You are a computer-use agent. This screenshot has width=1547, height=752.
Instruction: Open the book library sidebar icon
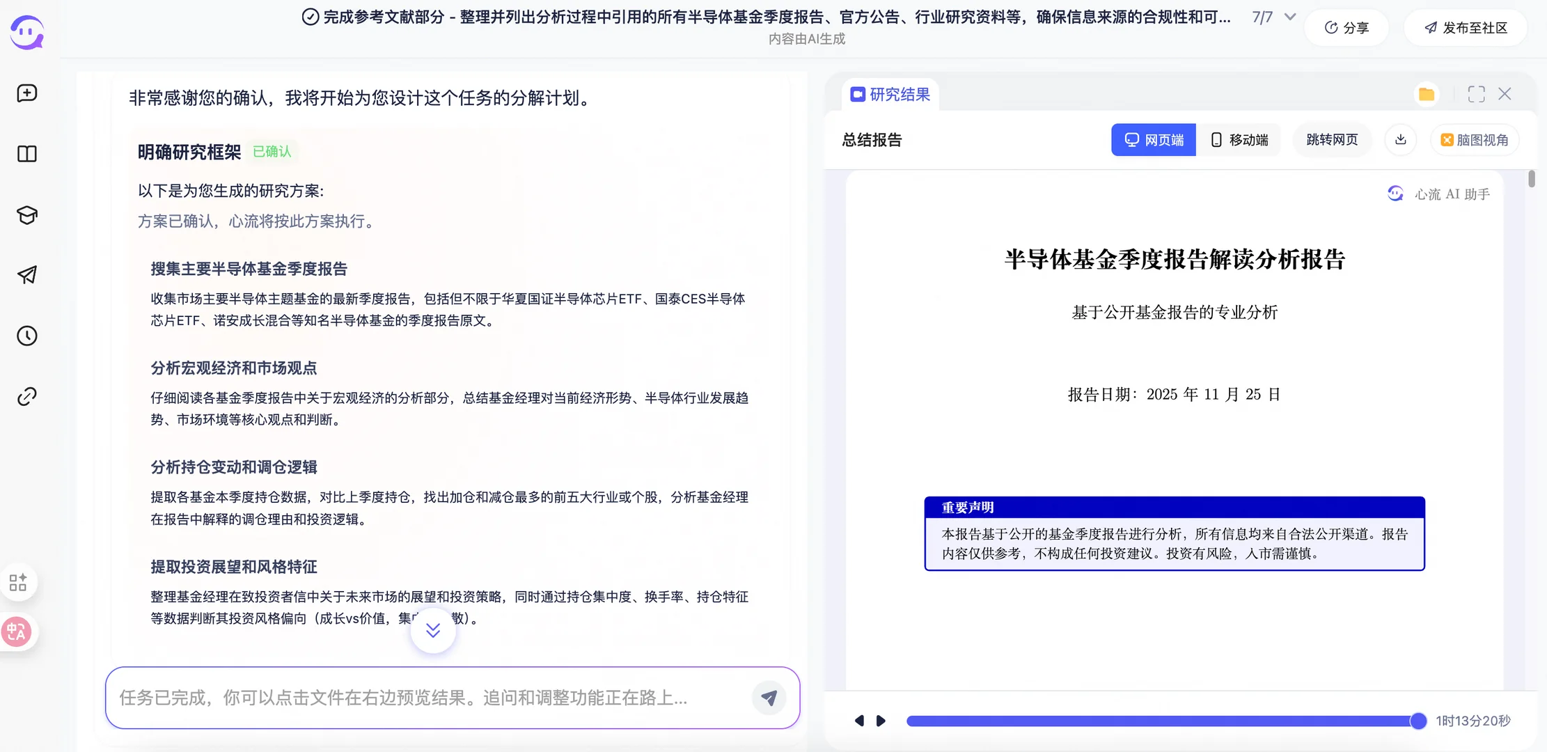click(x=27, y=154)
